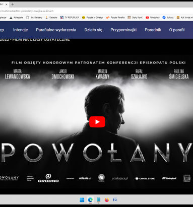
Task: Open the Juliusz Facebook bookmark
Action: click(168, 18)
